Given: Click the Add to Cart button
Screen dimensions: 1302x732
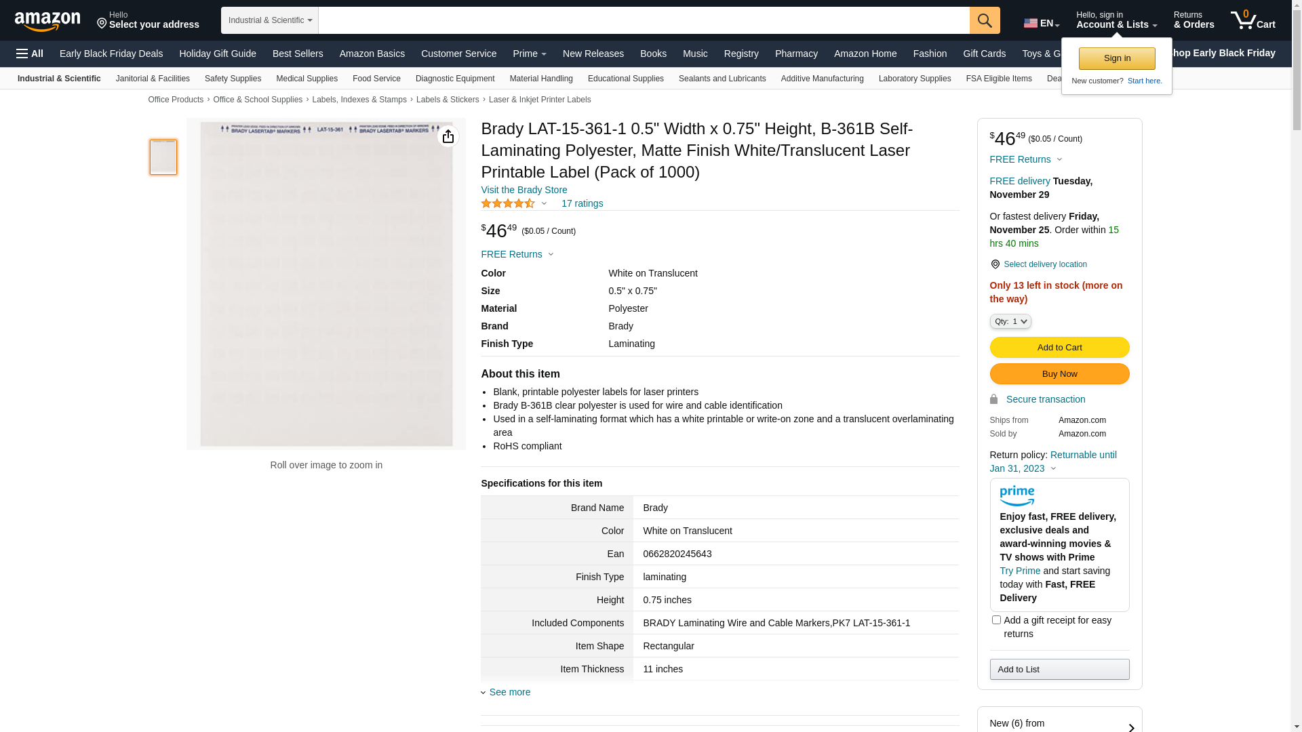Looking at the screenshot, I should click(1059, 348).
